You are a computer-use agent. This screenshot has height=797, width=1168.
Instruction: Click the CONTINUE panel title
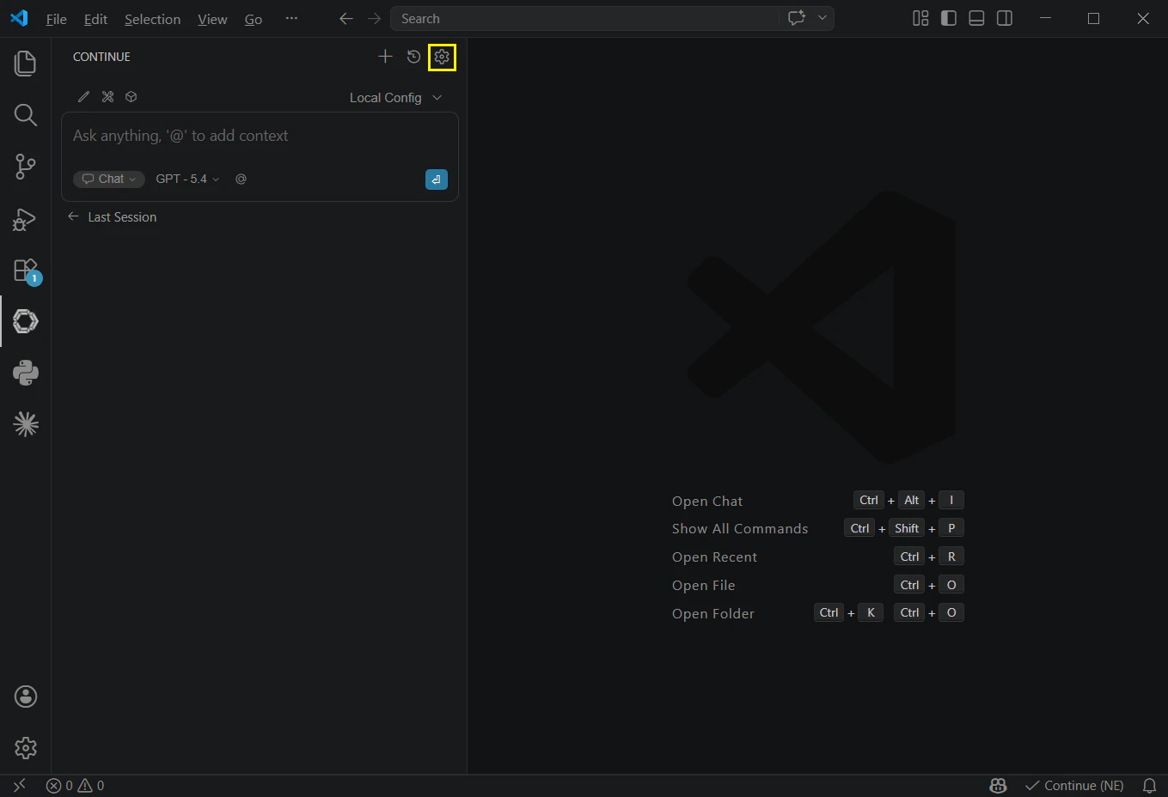pos(101,57)
